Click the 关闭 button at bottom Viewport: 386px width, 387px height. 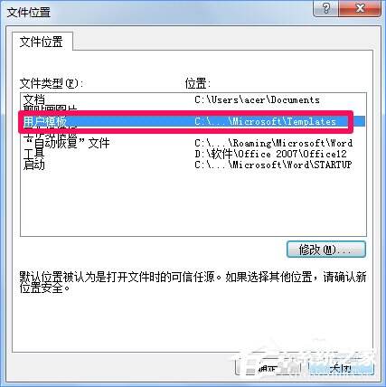341,368
